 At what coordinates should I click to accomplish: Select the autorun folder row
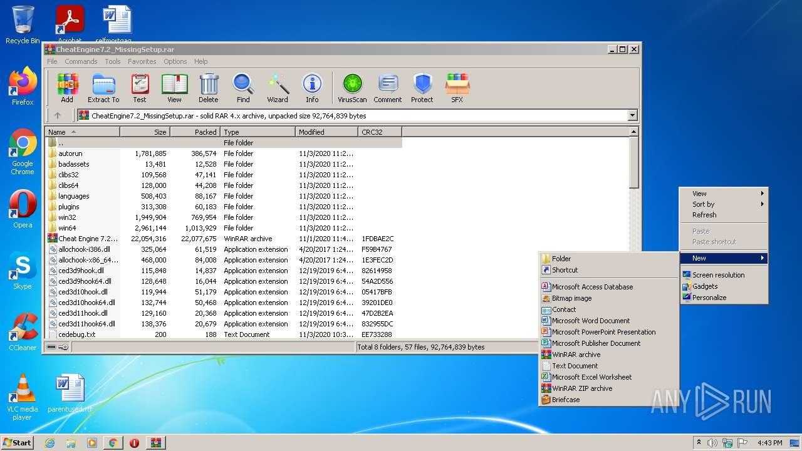pyautogui.click(x=224, y=153)
